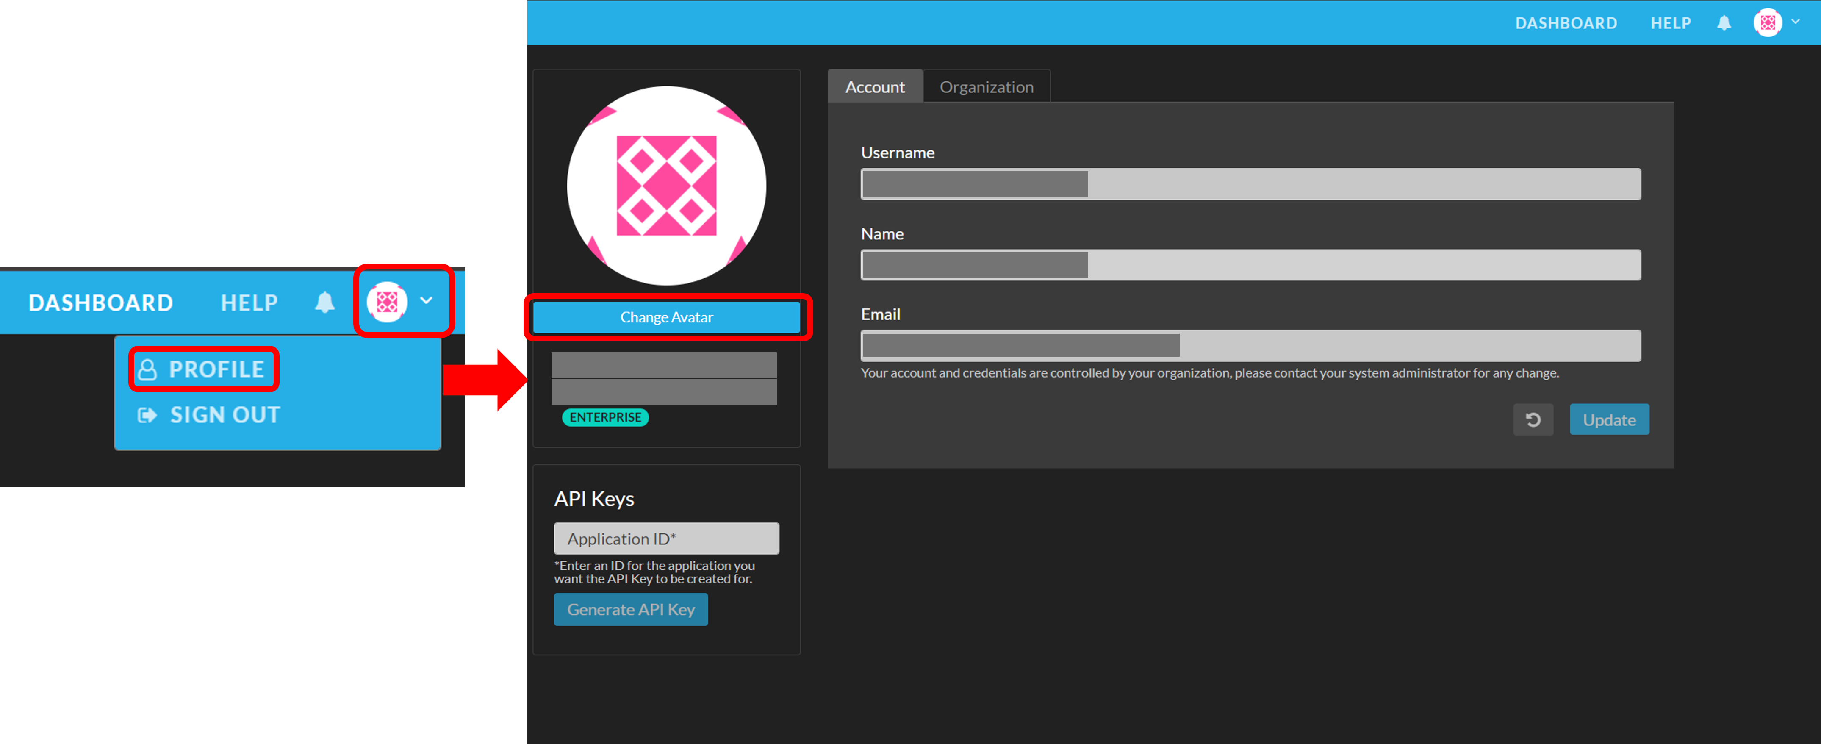The height and width of the screenshot is (744, 1821).
Task: Click the API Keys heading
Action: [594, 499]
